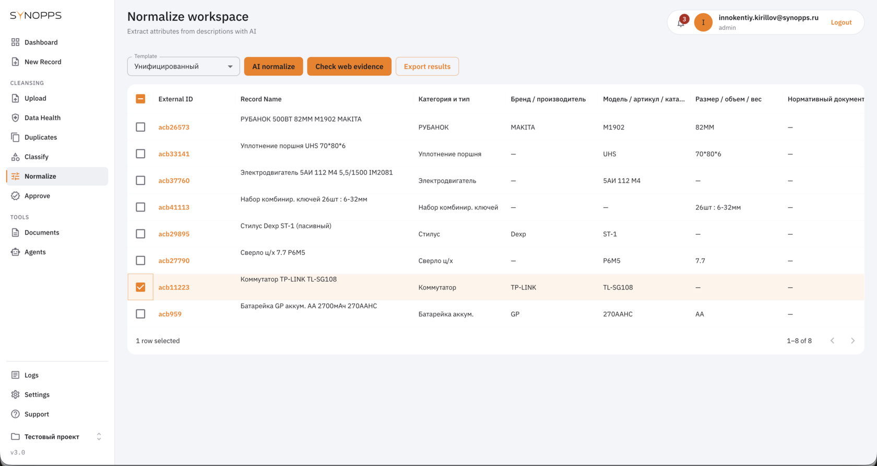The width and height of the screenshot is (877, 466).
Task: Click the SYNOPPS logo
Action: click(x=35, y=16)
